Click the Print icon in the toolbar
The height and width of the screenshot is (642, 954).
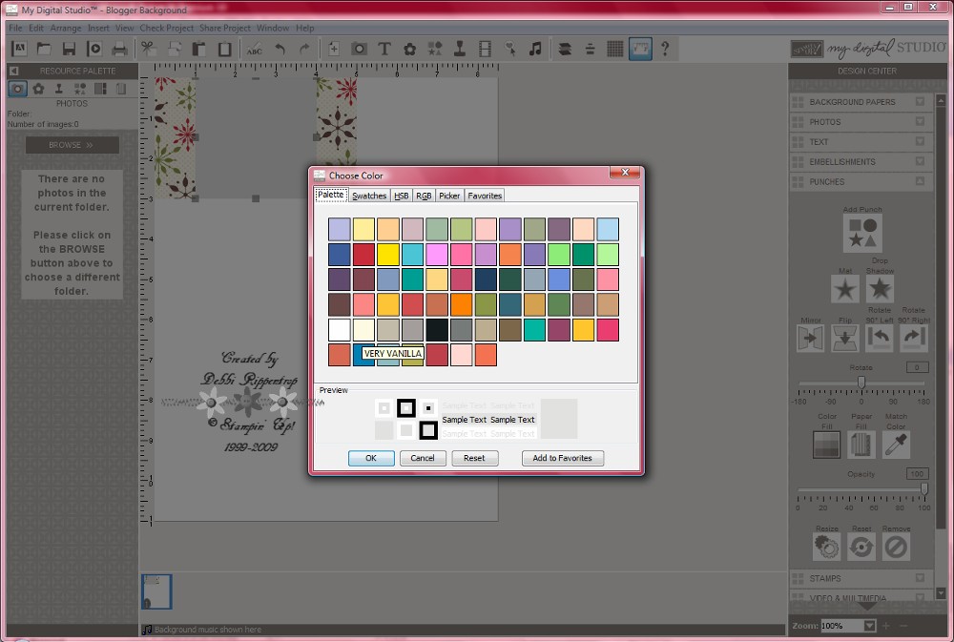tap(120, 49)
